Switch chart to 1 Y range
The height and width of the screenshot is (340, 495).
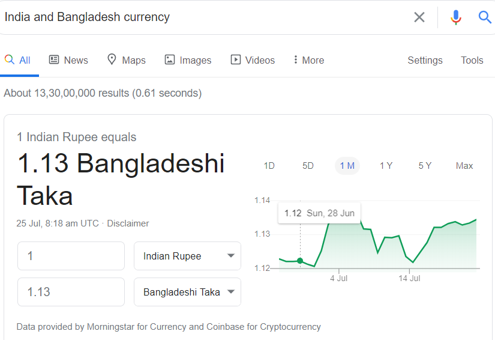click(386, 166)
